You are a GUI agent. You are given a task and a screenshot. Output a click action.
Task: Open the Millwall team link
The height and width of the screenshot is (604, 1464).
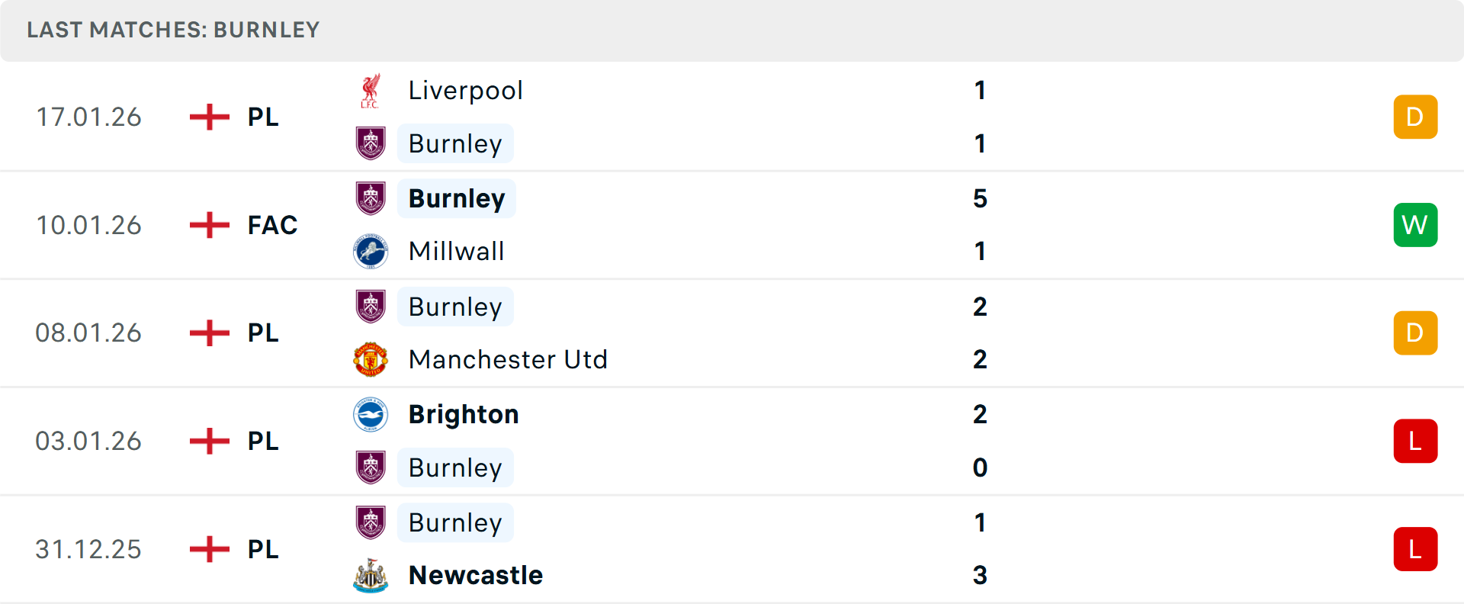[x=456, y=252]
